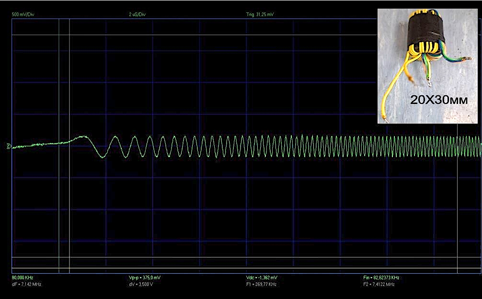Click the Fin = 82,62373 KHz readout
Viewport: 482px width, 299px height.
381,278
